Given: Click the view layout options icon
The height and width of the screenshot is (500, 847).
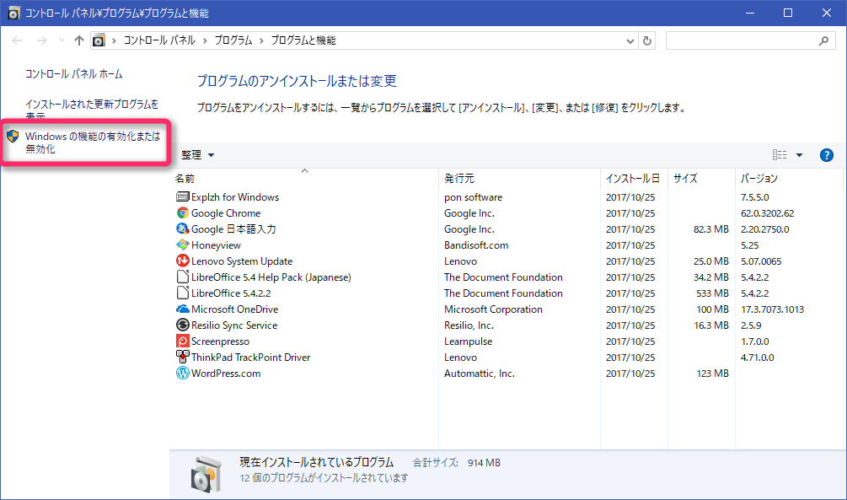Looking at the screenshot, I should pyautogui.click(x=780, y=155).
